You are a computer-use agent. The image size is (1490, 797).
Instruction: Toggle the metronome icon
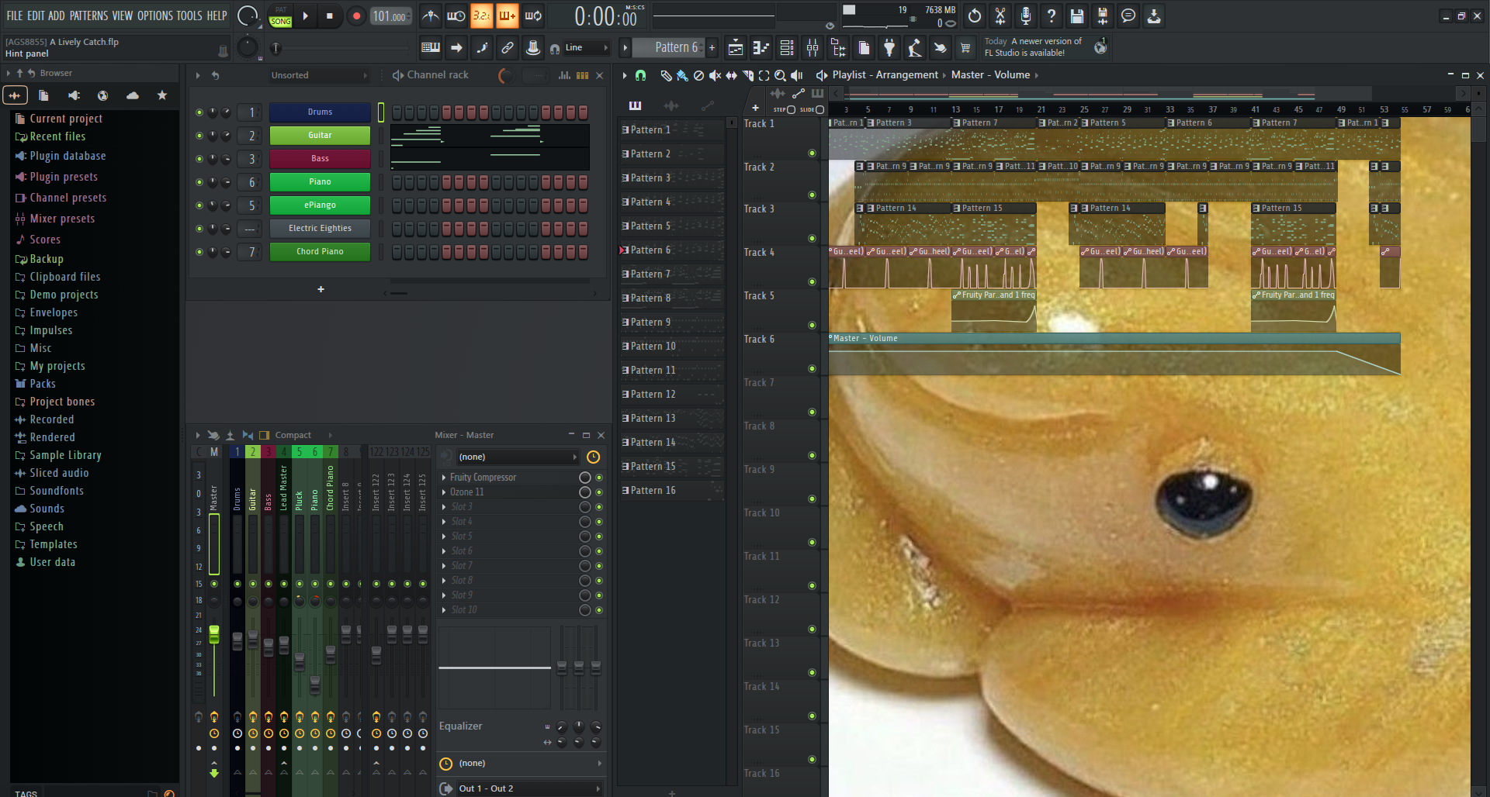pyautogui.click(x=431, y=16)
